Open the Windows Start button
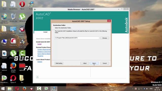 pyautogui.click(x=3, y=89)
